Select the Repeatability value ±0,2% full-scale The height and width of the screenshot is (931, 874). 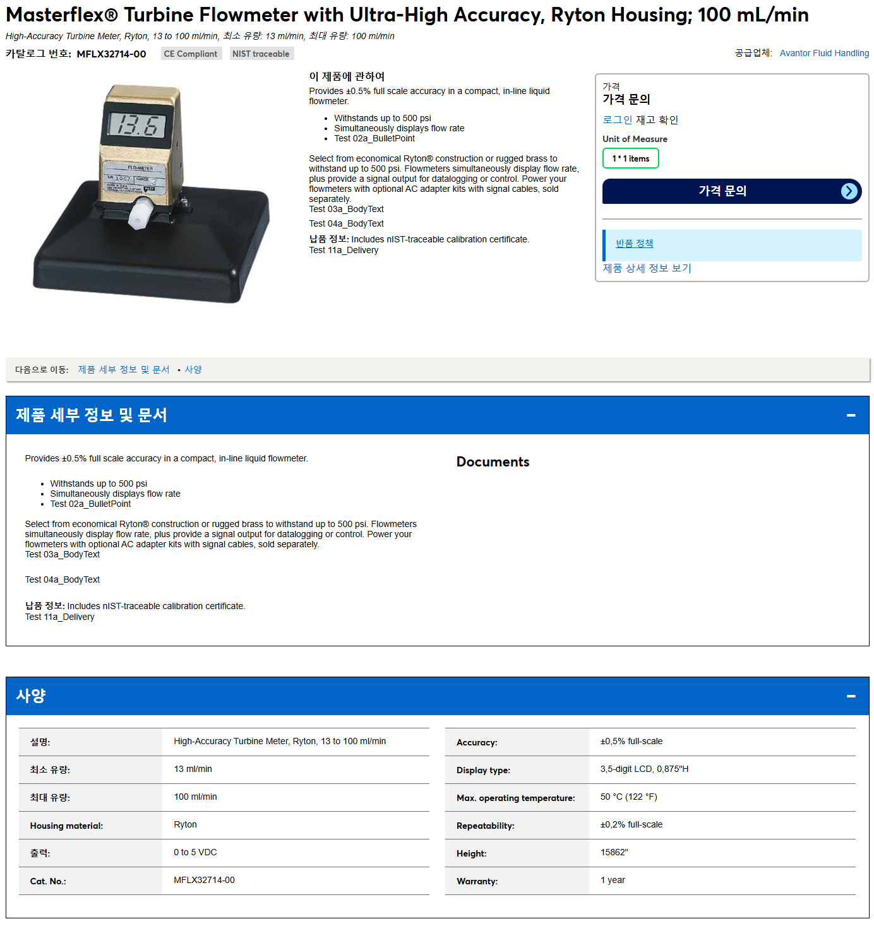(x=632, y=824)
